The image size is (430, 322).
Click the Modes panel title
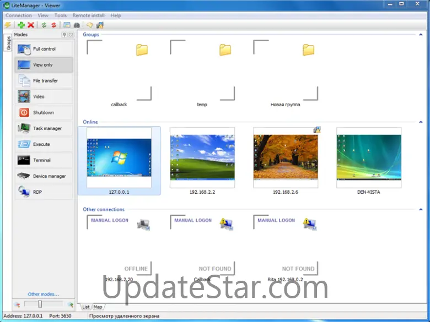point(21,35)
